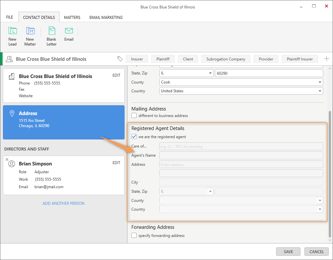Click 'Chicago, IL 60290' in Address card
Image resolution: width=333 pixels, height=260 pixels.
click(x=34, y=126)
